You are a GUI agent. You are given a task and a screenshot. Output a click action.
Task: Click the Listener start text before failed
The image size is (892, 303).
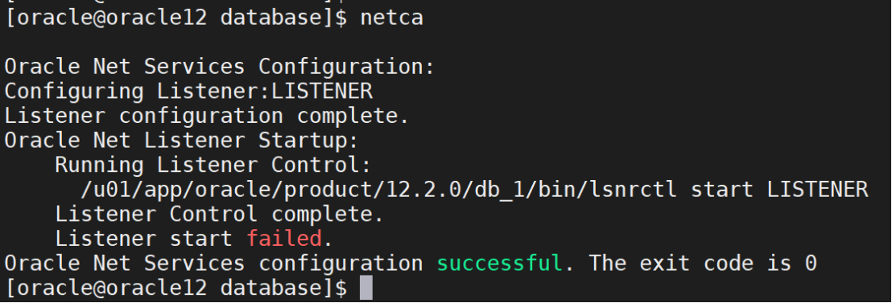pyautogui.click(x=143, y=239)
